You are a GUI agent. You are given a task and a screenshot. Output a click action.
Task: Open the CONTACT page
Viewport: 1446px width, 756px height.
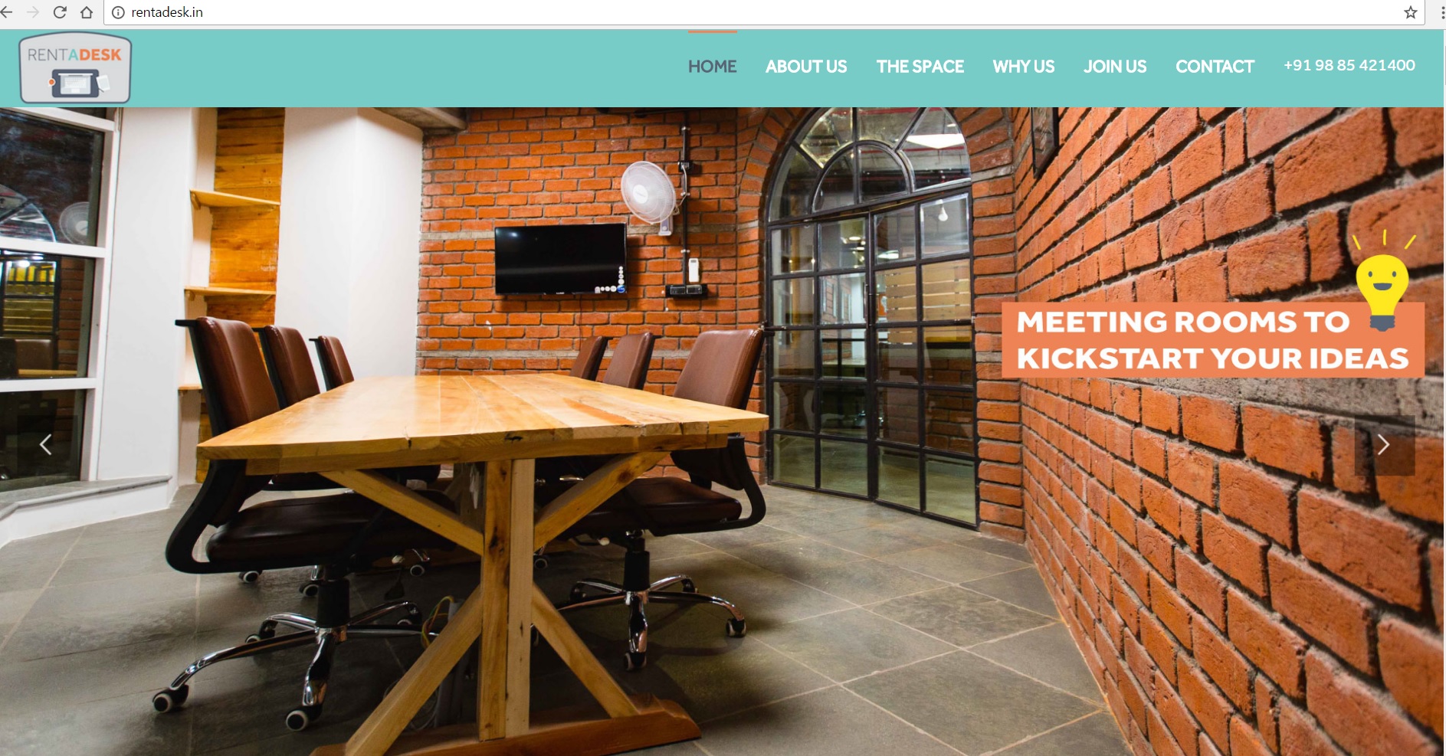point(1215,67)
